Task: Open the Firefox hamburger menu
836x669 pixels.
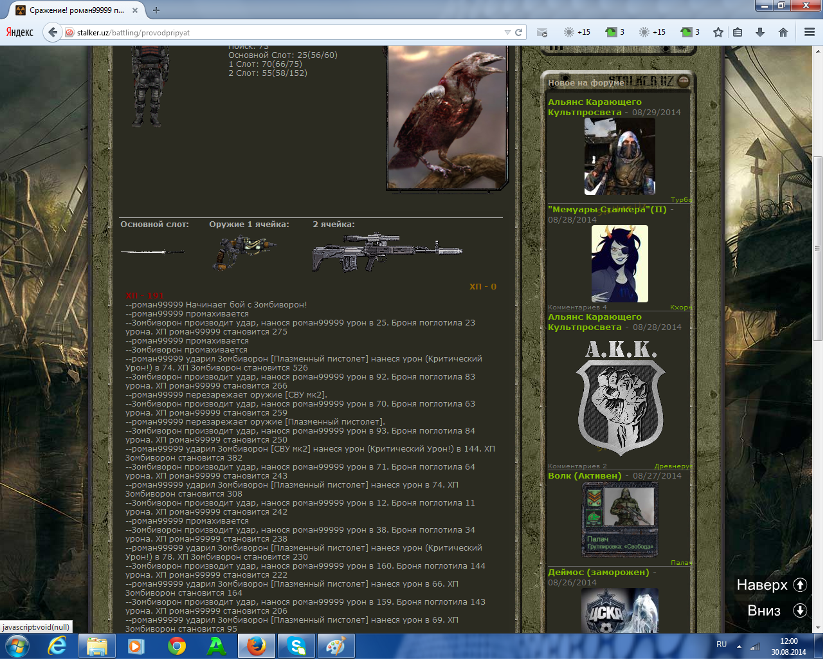Action: click(x=810, y=32)
